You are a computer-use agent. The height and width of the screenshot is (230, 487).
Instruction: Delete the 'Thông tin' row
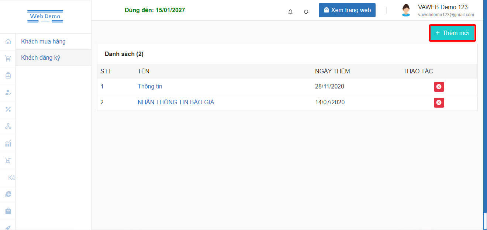coord(439,87)
